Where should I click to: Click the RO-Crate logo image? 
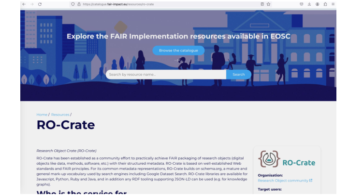pos(287,159)
